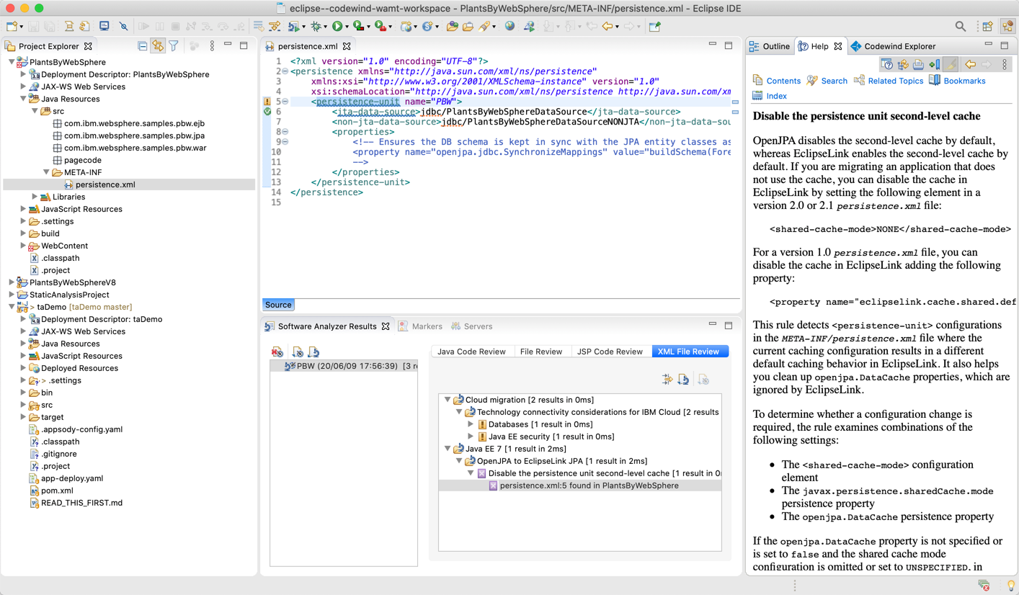Click Help view print icon
This screenshot has height=595, width=1019.
918,65
